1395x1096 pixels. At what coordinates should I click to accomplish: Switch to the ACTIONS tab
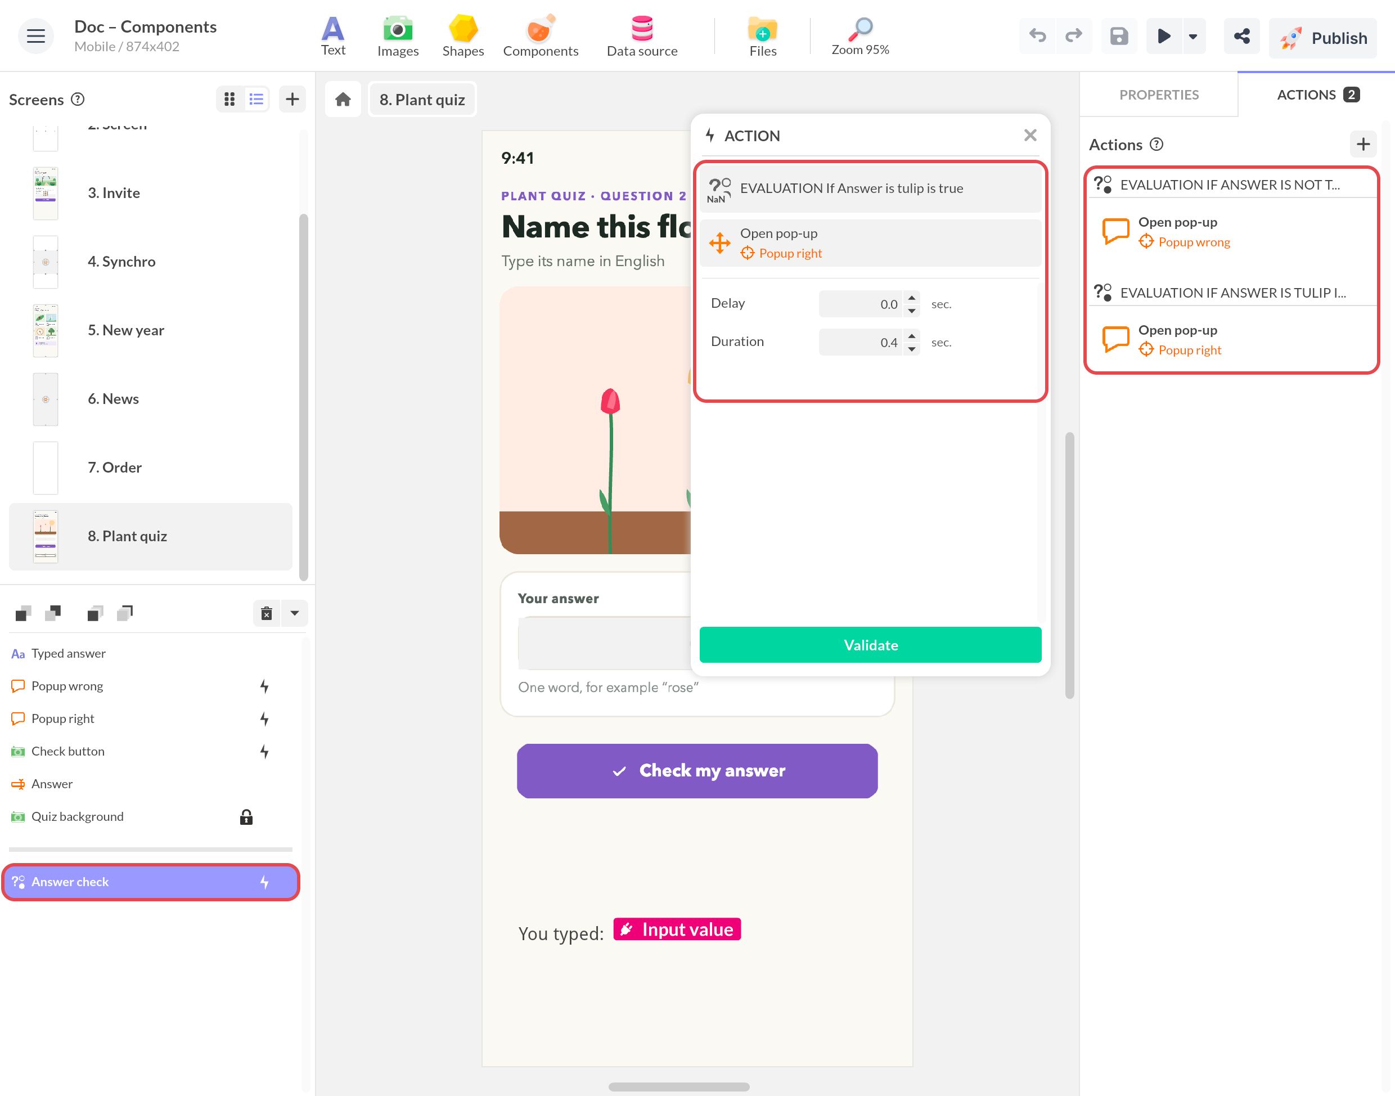coord(1317,95)
